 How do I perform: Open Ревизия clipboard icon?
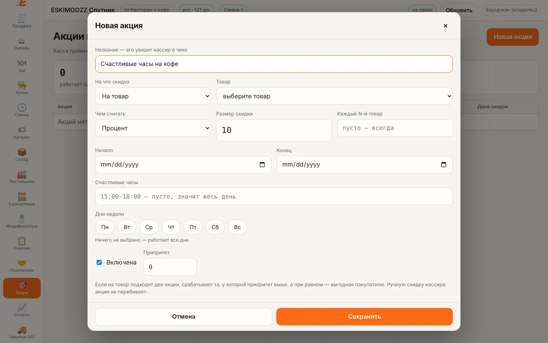[x=22, y=240]
